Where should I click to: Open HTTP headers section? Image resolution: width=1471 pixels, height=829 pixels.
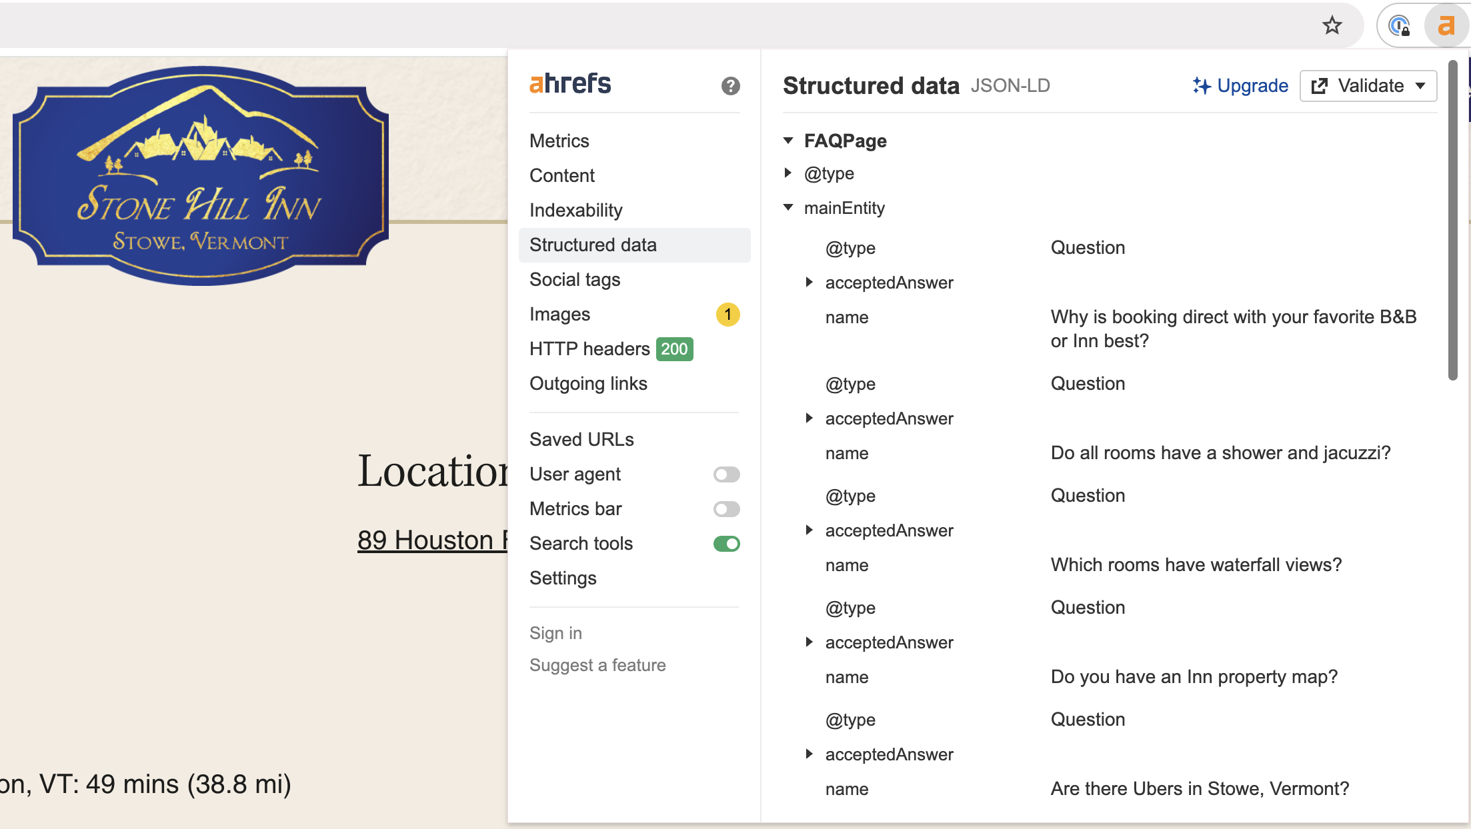[x=589, y=349]
